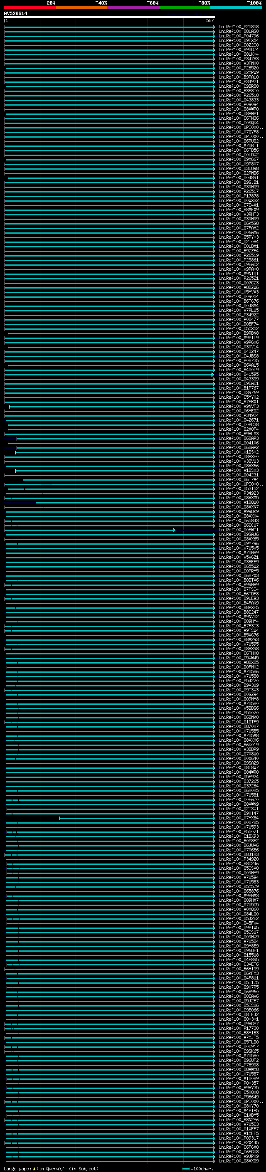This screenshot has width=266, height=1172.
Task: Open hit UniRef100_P04796
Action: point(239,36)
